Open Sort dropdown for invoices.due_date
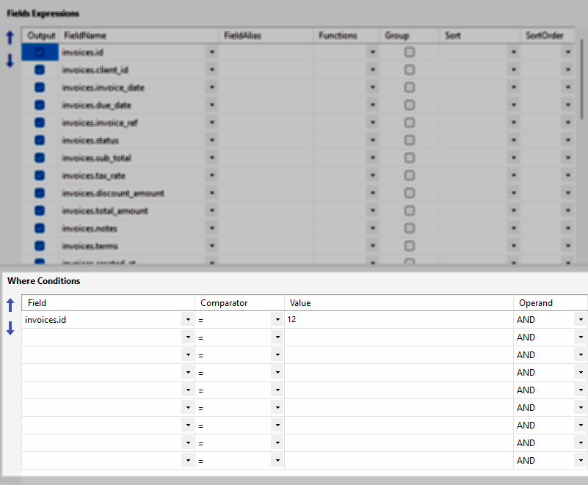This screenshot has height=485, width=588. pyautogui.click(x=513, y=105)
